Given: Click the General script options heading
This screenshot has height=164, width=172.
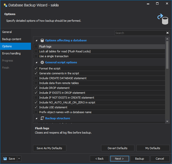Looking at the screenshot, I should (61, 62).
